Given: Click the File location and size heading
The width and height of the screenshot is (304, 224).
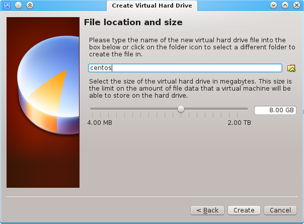Looking at the screenshot, I should (133, 22).
